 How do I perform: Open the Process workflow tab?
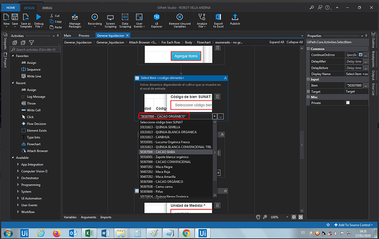coord(84,36)
